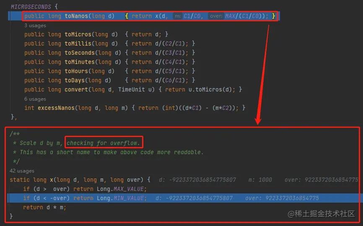Click the '42 usages' hint above static x

[22, 171]
